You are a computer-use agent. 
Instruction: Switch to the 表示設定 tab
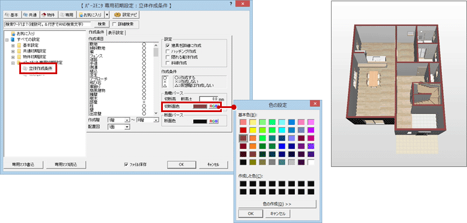click(x=116, y=33)
